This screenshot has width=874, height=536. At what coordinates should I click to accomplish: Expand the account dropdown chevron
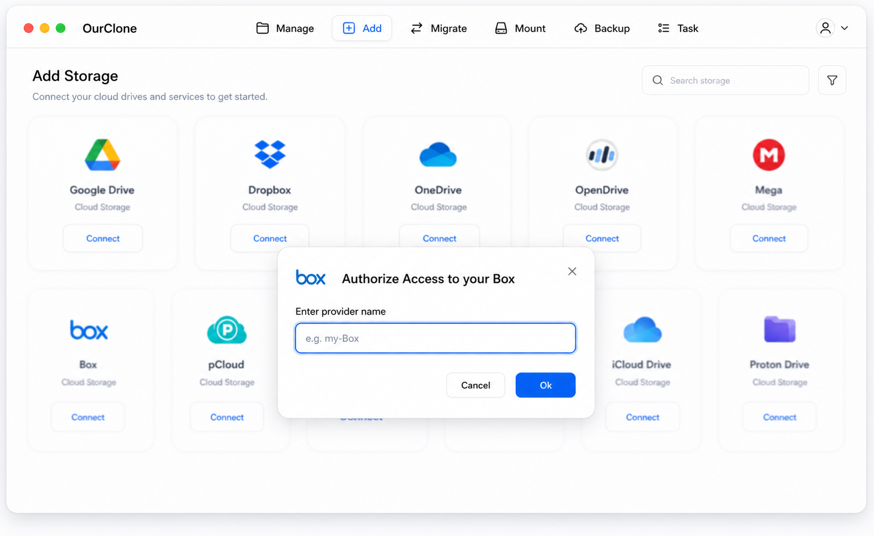tap(845, 28)
